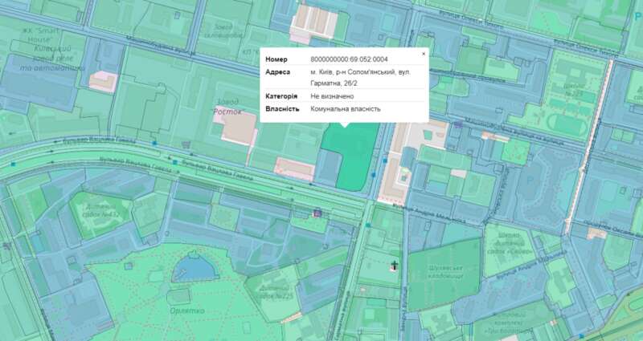This screenshot has width=643, height=341.
Task: Click the Дитячий садок №432 label
Action: coord(101,209)
